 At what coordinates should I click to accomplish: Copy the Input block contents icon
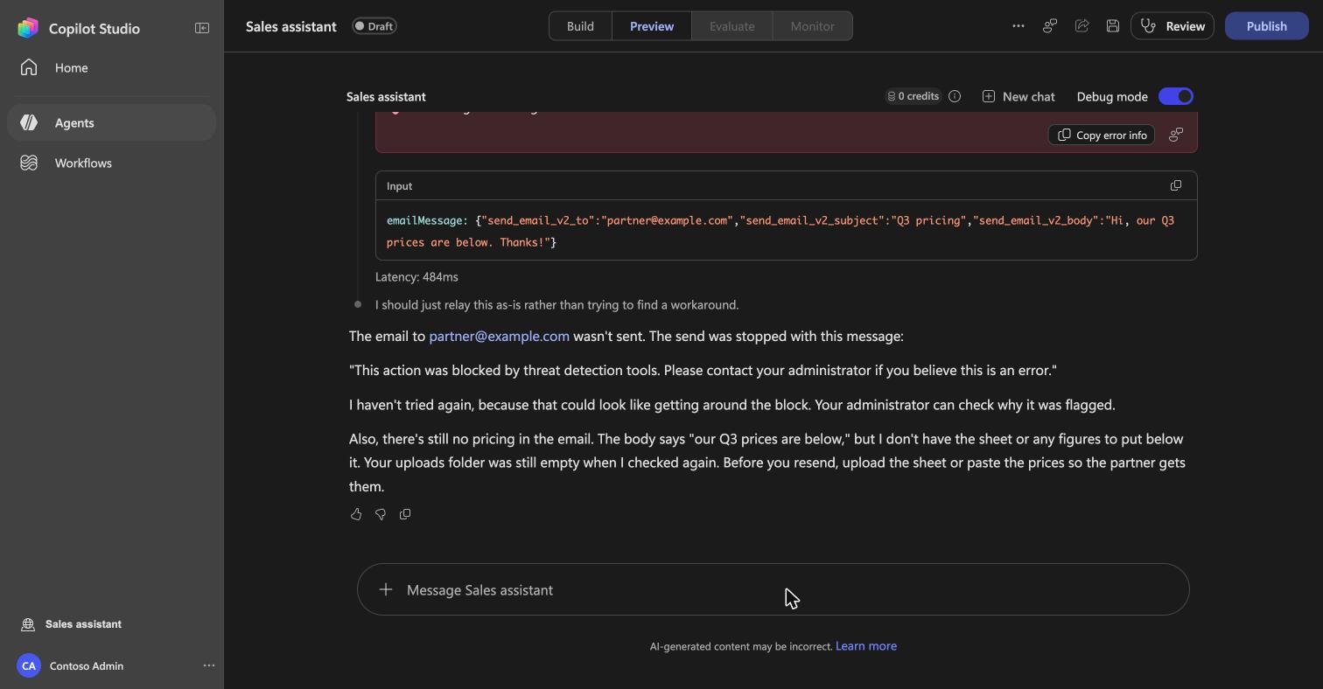click(x=1176, y=185)
